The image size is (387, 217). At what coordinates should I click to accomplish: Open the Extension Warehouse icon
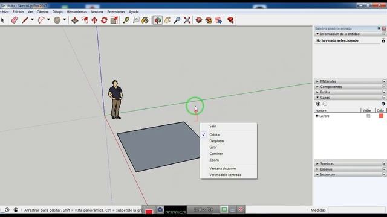209,20
